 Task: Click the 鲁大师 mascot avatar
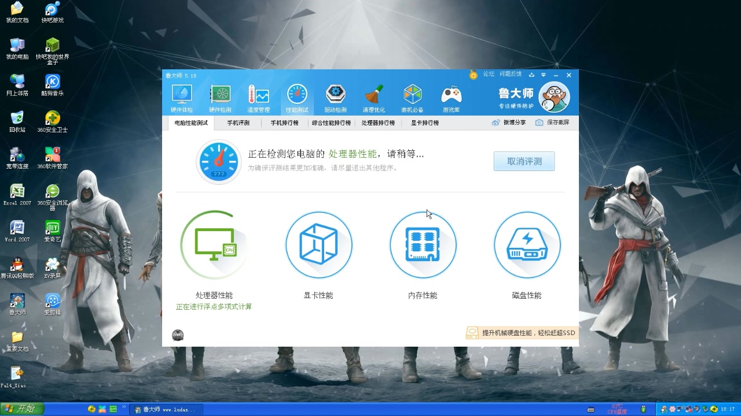[554, 96]
